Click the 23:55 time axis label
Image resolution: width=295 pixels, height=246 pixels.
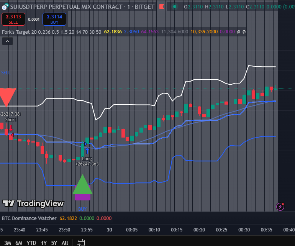87,230
